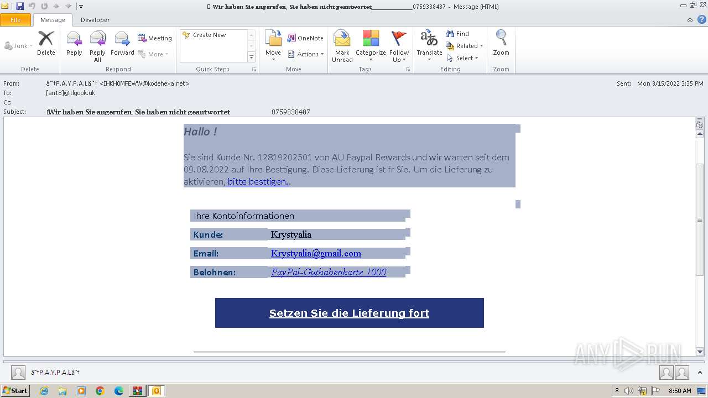Viewport: 708px width, 398px height.
Task: Click sender name in People Pane
Action: pyautogui.click(x=55, y=373)
